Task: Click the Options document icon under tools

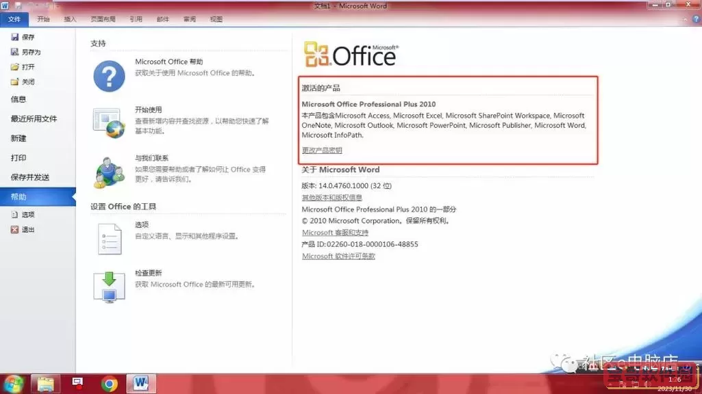Action: pyautogui.click(x=110, y=239)
